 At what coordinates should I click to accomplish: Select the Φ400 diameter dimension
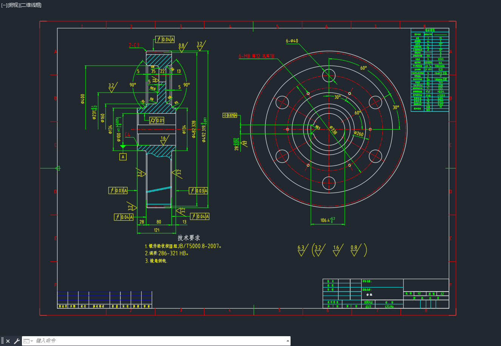[83, 99]
